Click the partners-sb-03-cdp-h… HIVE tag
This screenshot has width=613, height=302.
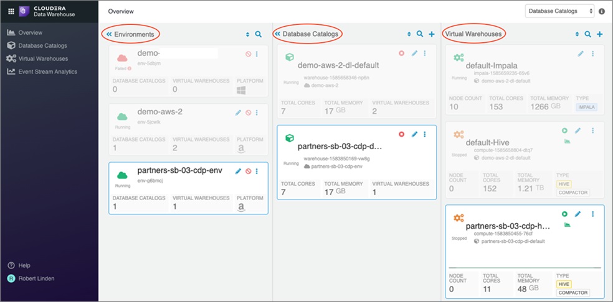pos(564,284)
